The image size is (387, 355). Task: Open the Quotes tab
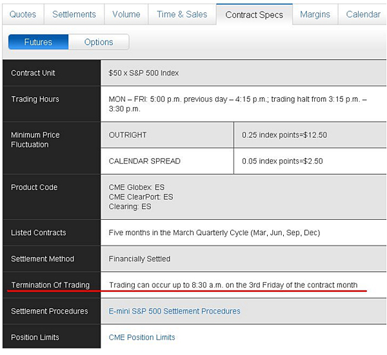coord(23,14)
